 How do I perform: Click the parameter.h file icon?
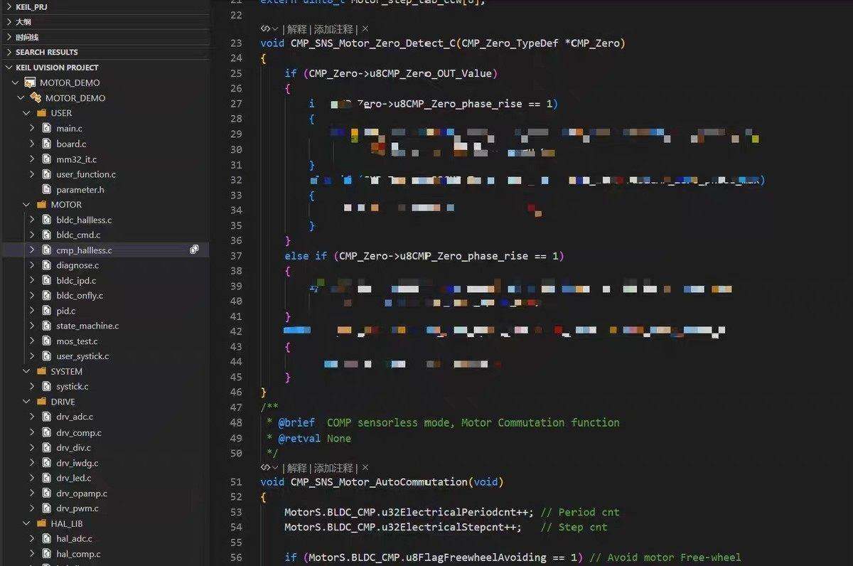(x=47, y=190)
